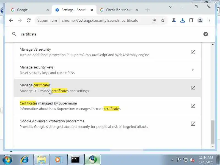Open Manage V8 security external link icon
The image size is (220, 165).
[193, 52]
